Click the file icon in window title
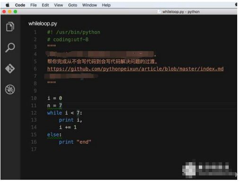This screenshot has width=241, height=183. [x=159, y=12]
